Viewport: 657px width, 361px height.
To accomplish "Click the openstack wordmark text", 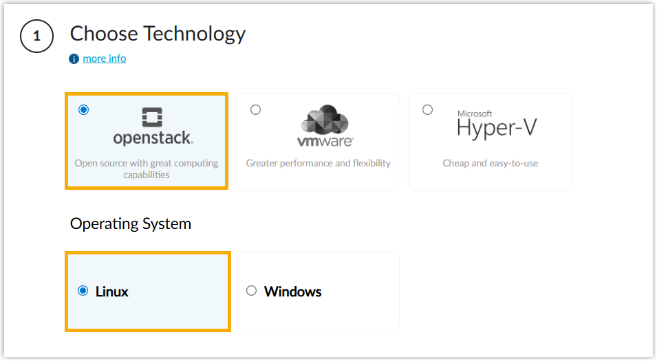I will [153, 139].
